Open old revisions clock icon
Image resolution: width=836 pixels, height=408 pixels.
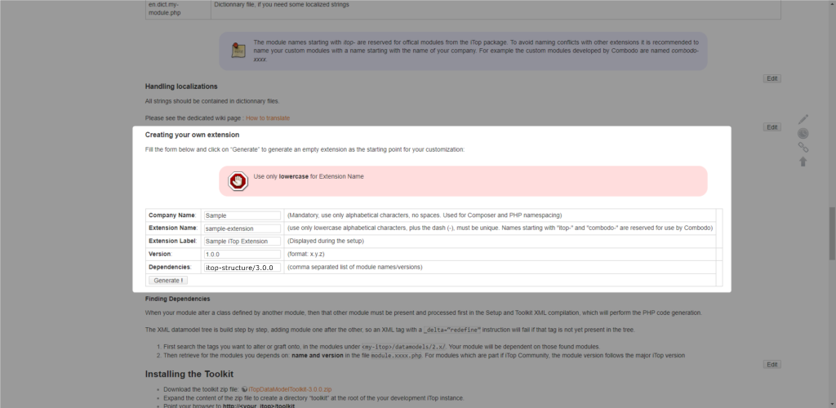tap(803, 133)
